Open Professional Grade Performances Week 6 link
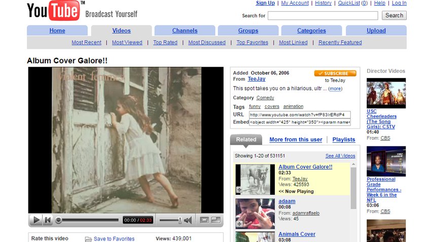This screenshot has height=242, width=431. tap(384, 189)
